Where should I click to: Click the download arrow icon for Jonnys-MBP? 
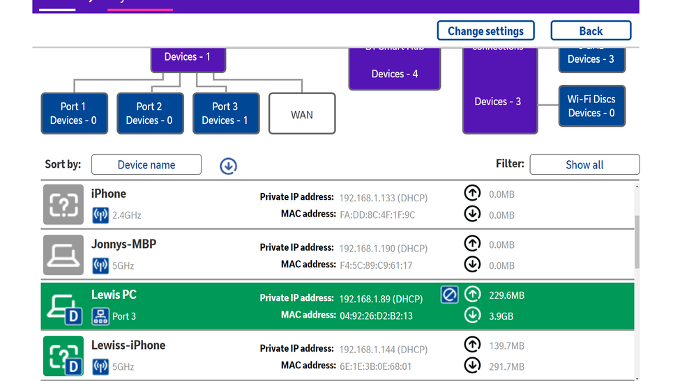472,265
